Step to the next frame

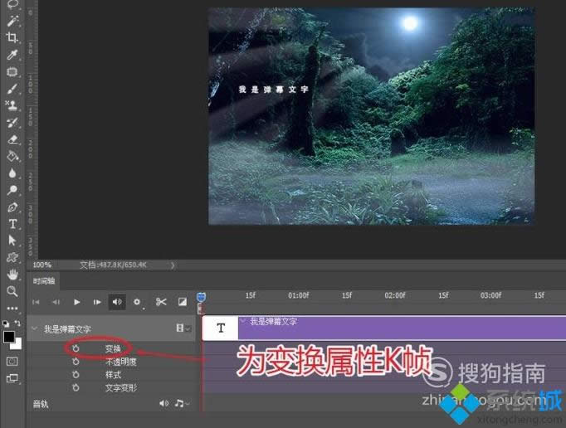(97, 302)
